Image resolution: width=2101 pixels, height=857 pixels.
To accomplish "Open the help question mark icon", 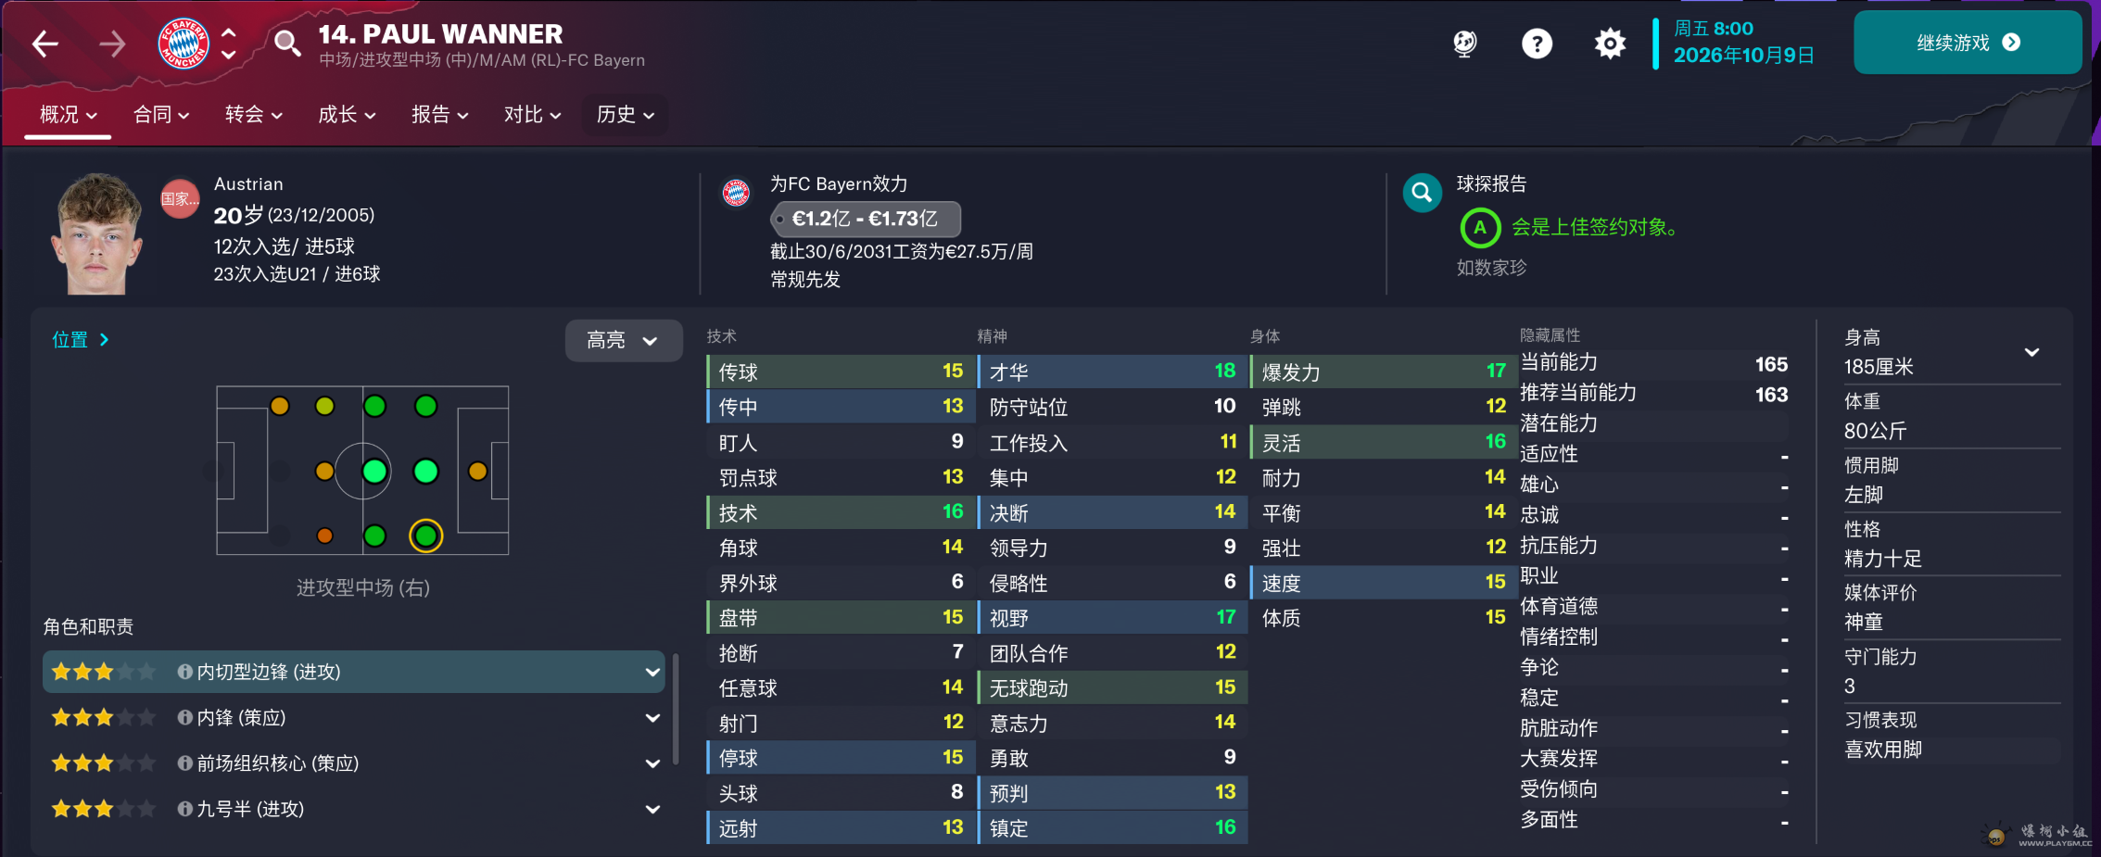I will pos(1537,44).
